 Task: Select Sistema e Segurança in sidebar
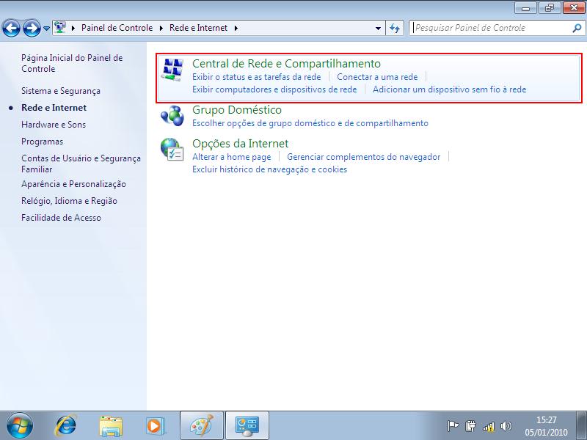coord(61,91)
